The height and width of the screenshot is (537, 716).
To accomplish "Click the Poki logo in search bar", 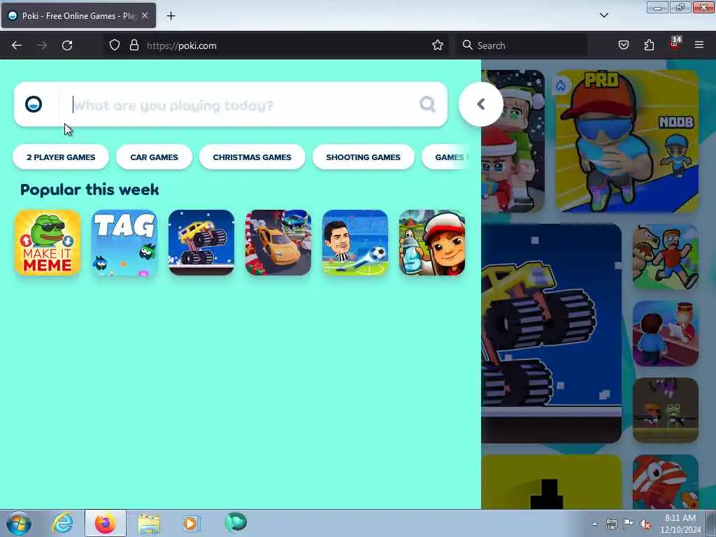I will click(x=34, y=105).
